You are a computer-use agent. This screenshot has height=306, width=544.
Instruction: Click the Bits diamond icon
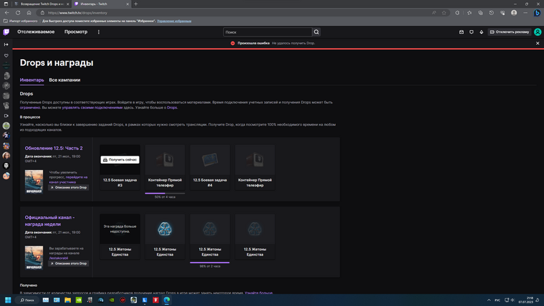point(481,32)
